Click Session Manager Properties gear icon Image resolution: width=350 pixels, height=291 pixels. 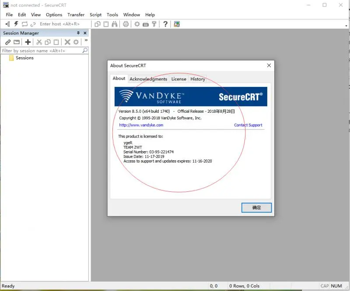point(76,42)
